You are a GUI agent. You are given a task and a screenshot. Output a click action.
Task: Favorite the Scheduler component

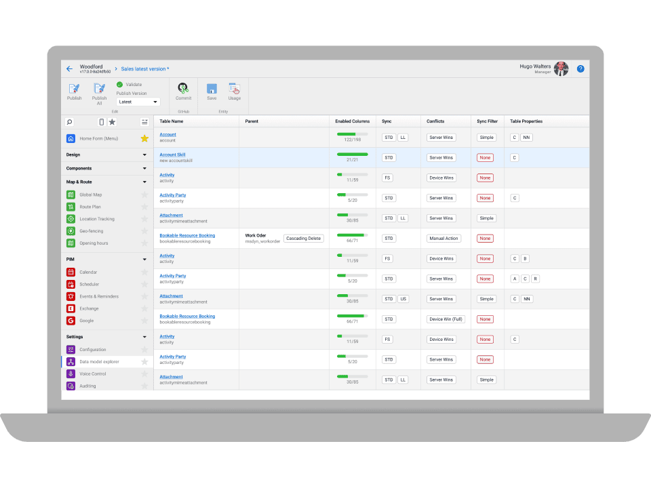[x=144, y=284]
